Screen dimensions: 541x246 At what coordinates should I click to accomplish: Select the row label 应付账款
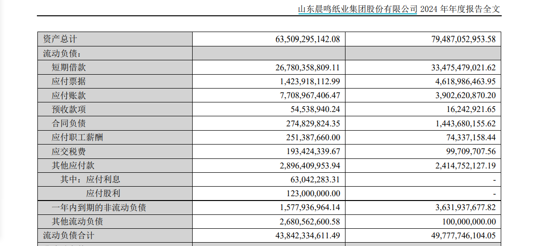[69, 95]
